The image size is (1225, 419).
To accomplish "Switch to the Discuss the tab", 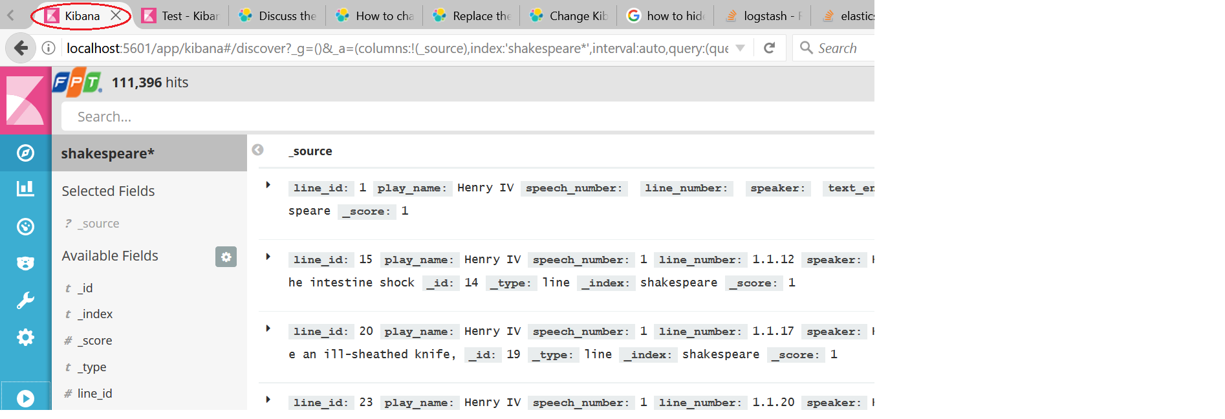I will 277,16.
